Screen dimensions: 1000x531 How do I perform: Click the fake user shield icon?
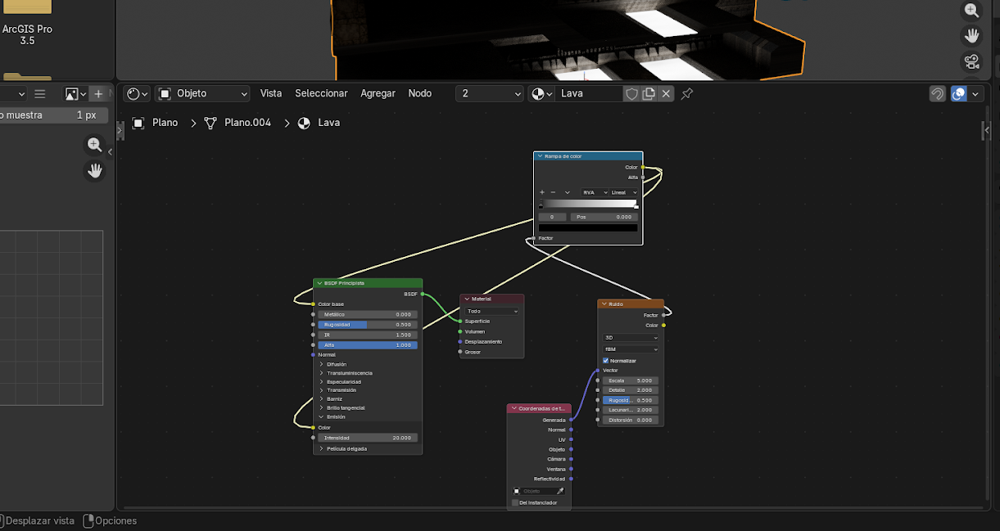pyautogui.click(x=631, y=94)
